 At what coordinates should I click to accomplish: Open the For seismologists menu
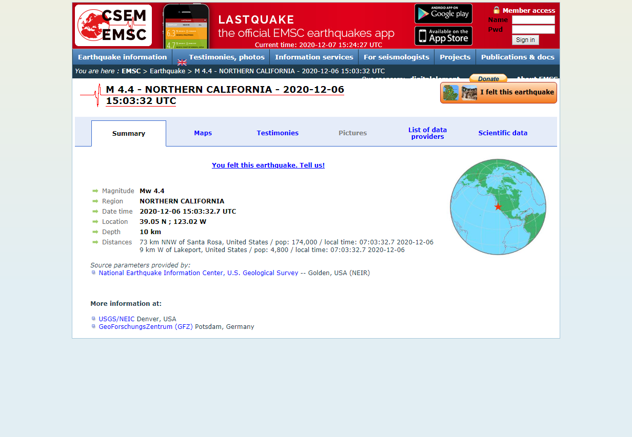(396, 57)
